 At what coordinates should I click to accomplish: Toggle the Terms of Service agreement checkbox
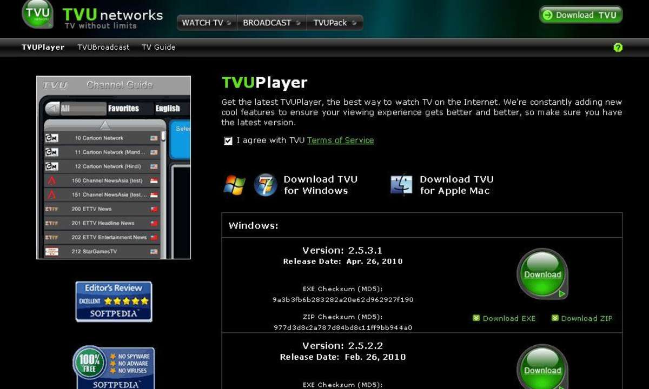(x=228, y=140)
